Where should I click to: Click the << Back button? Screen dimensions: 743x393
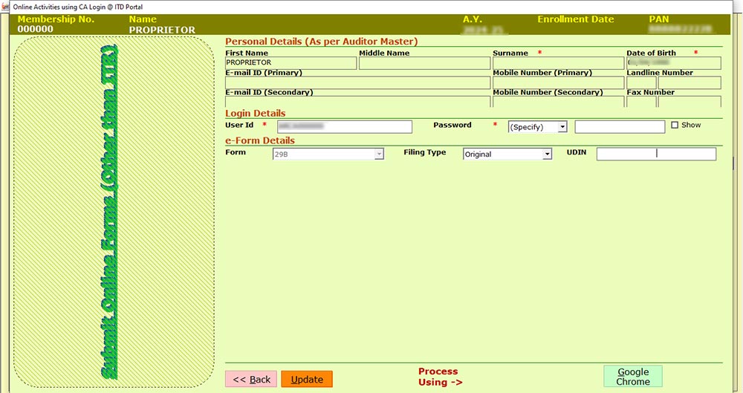point(251,379)
